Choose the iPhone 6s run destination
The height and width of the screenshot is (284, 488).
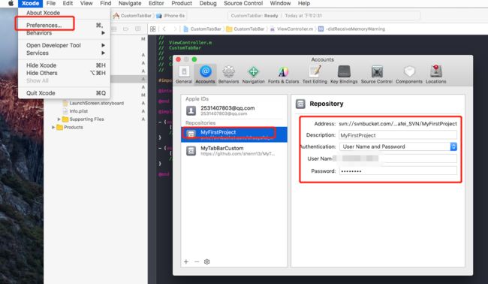(171, 16)
